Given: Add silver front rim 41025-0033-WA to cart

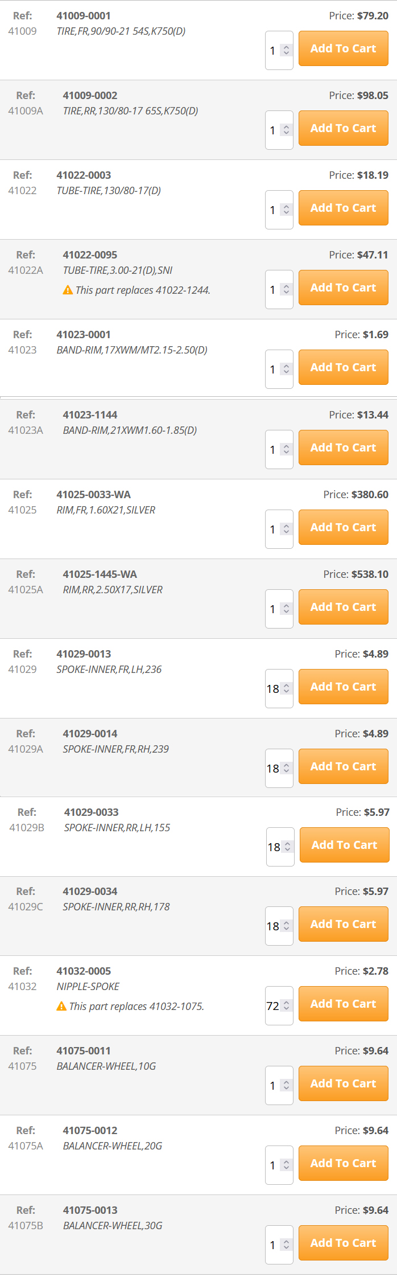Looking at the screenshot, I should (x=344, y=527).
